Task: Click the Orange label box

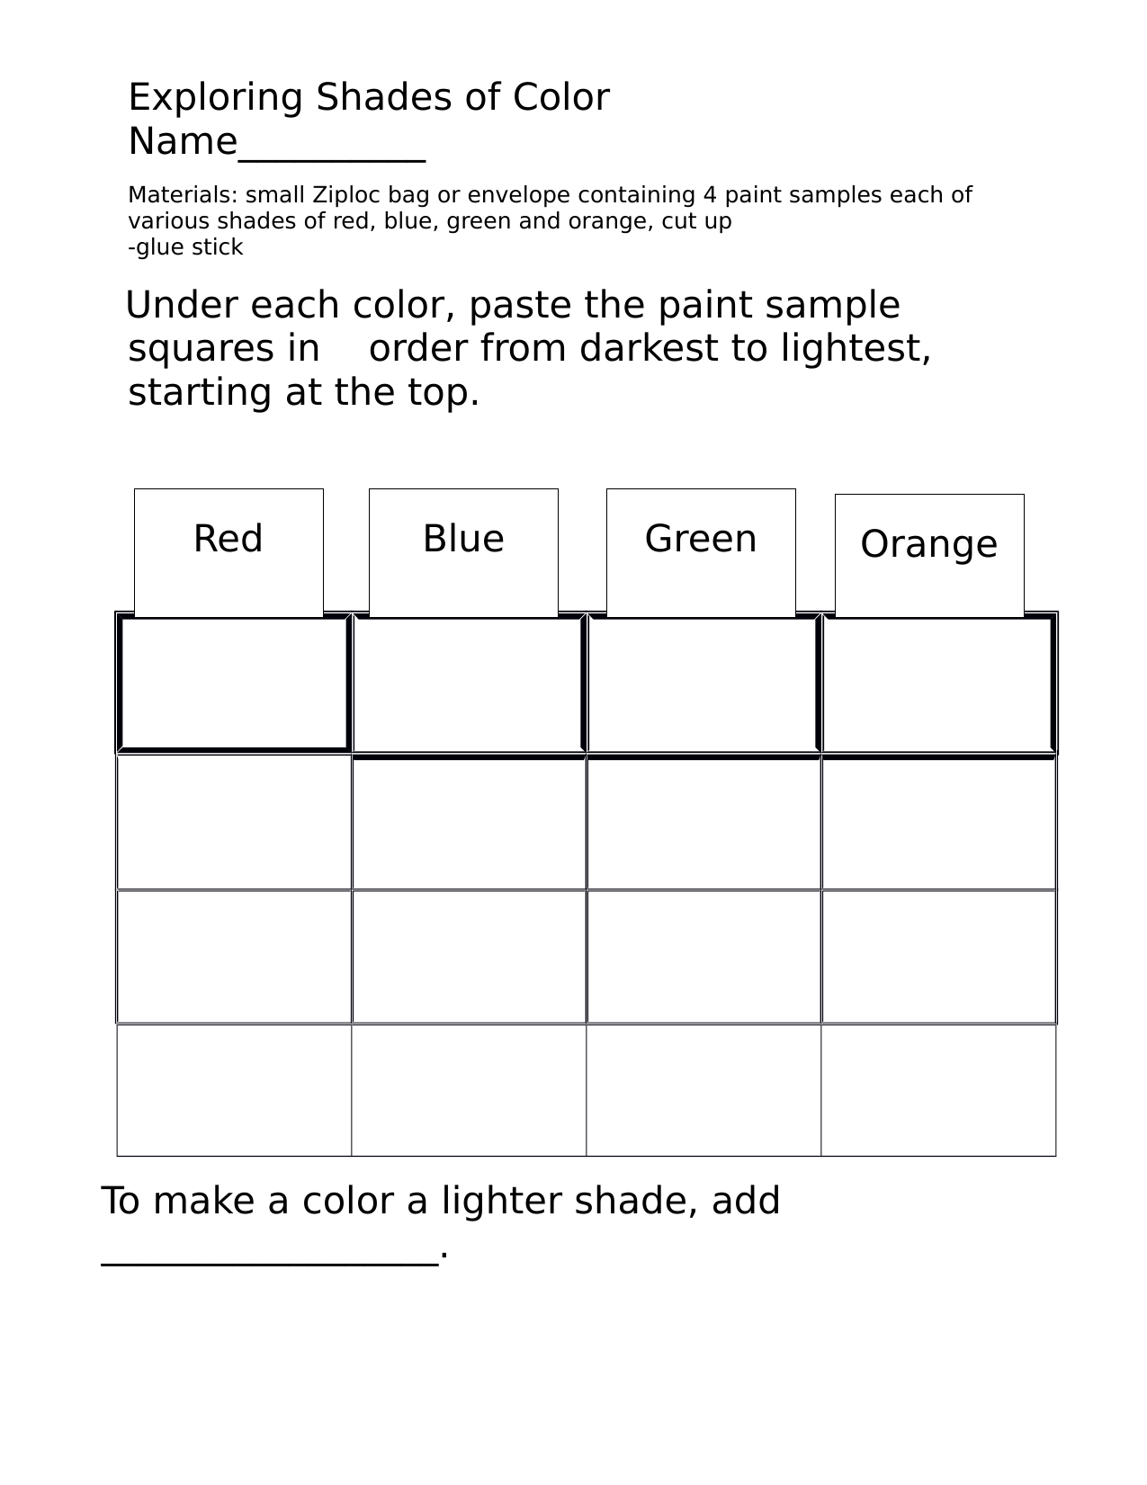Action: click(x=929, y=555)
